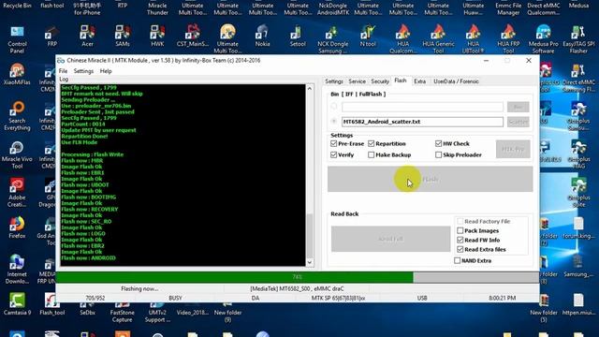This screenshot has width=599, height=337.
Task: Open Internet Download Manager icon
Action: (17, 270)
